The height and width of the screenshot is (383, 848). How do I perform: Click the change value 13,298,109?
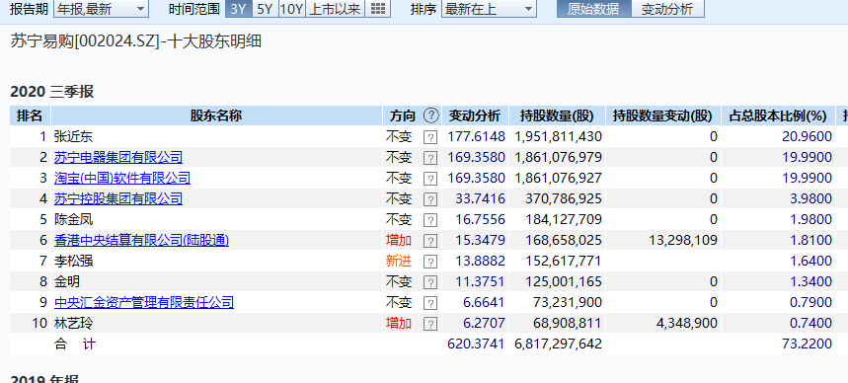click(683, 241)
